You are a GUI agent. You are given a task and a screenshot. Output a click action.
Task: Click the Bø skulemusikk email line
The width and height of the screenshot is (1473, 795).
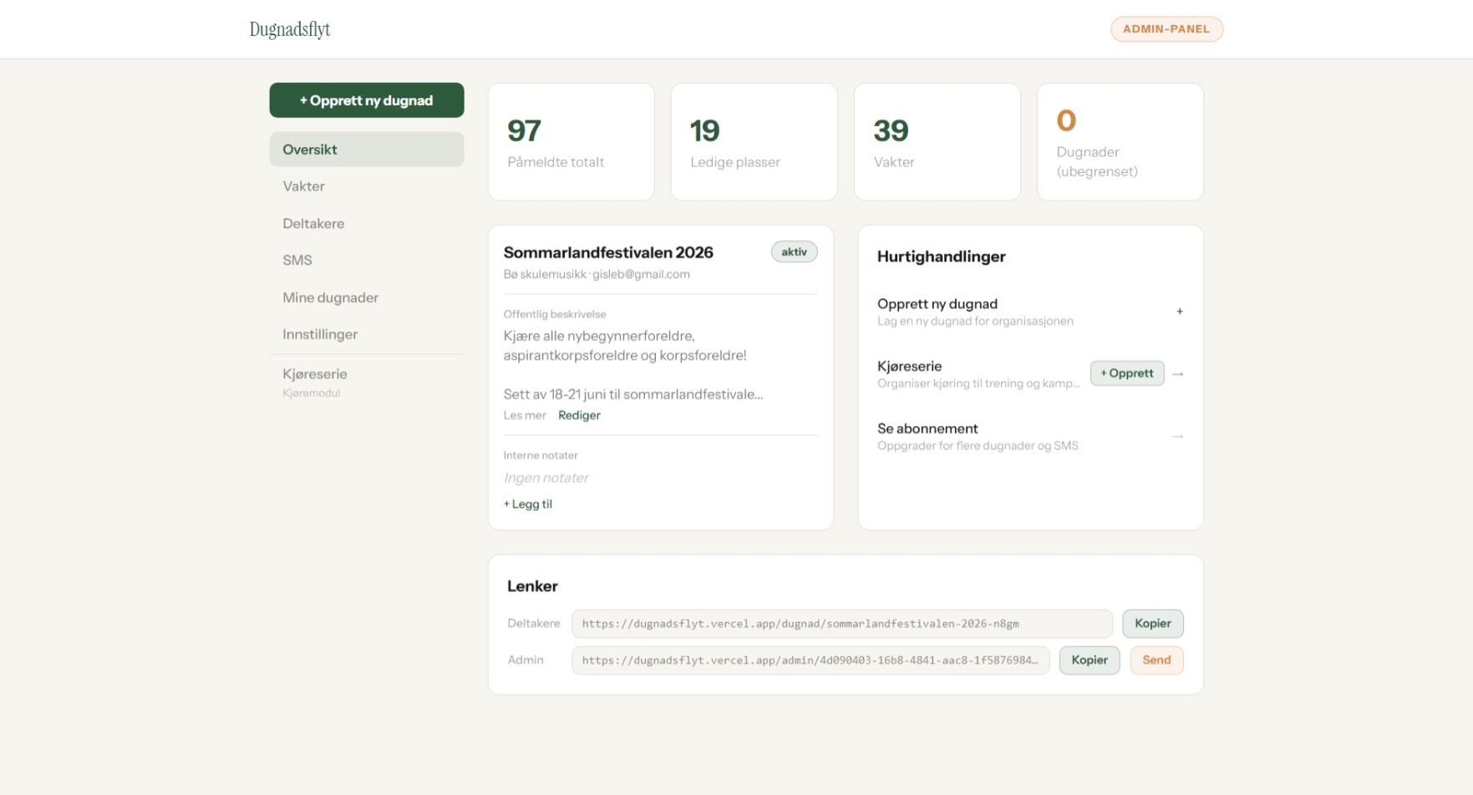[x=597, y=275]
